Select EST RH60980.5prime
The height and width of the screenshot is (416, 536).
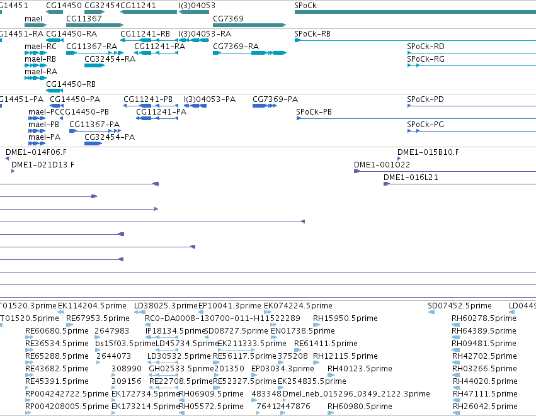[360, 407]
